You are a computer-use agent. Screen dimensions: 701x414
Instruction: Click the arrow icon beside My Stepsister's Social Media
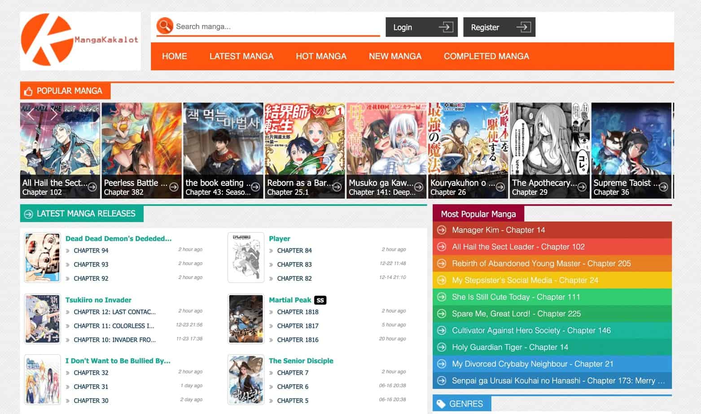(442, 280)
